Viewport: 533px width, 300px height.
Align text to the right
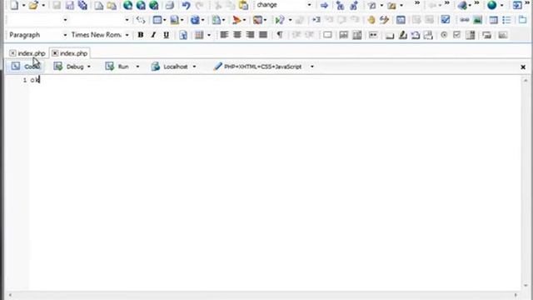click(x=250, y=35)
